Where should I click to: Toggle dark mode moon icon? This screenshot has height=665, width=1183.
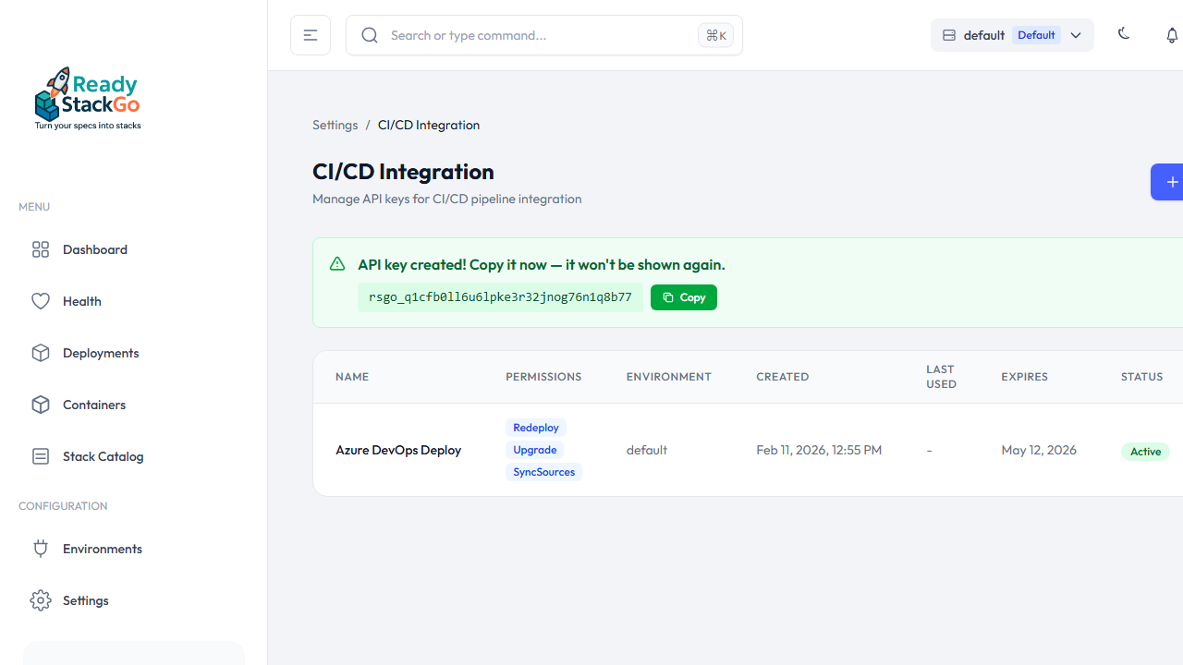click(x=1124, y=34)
